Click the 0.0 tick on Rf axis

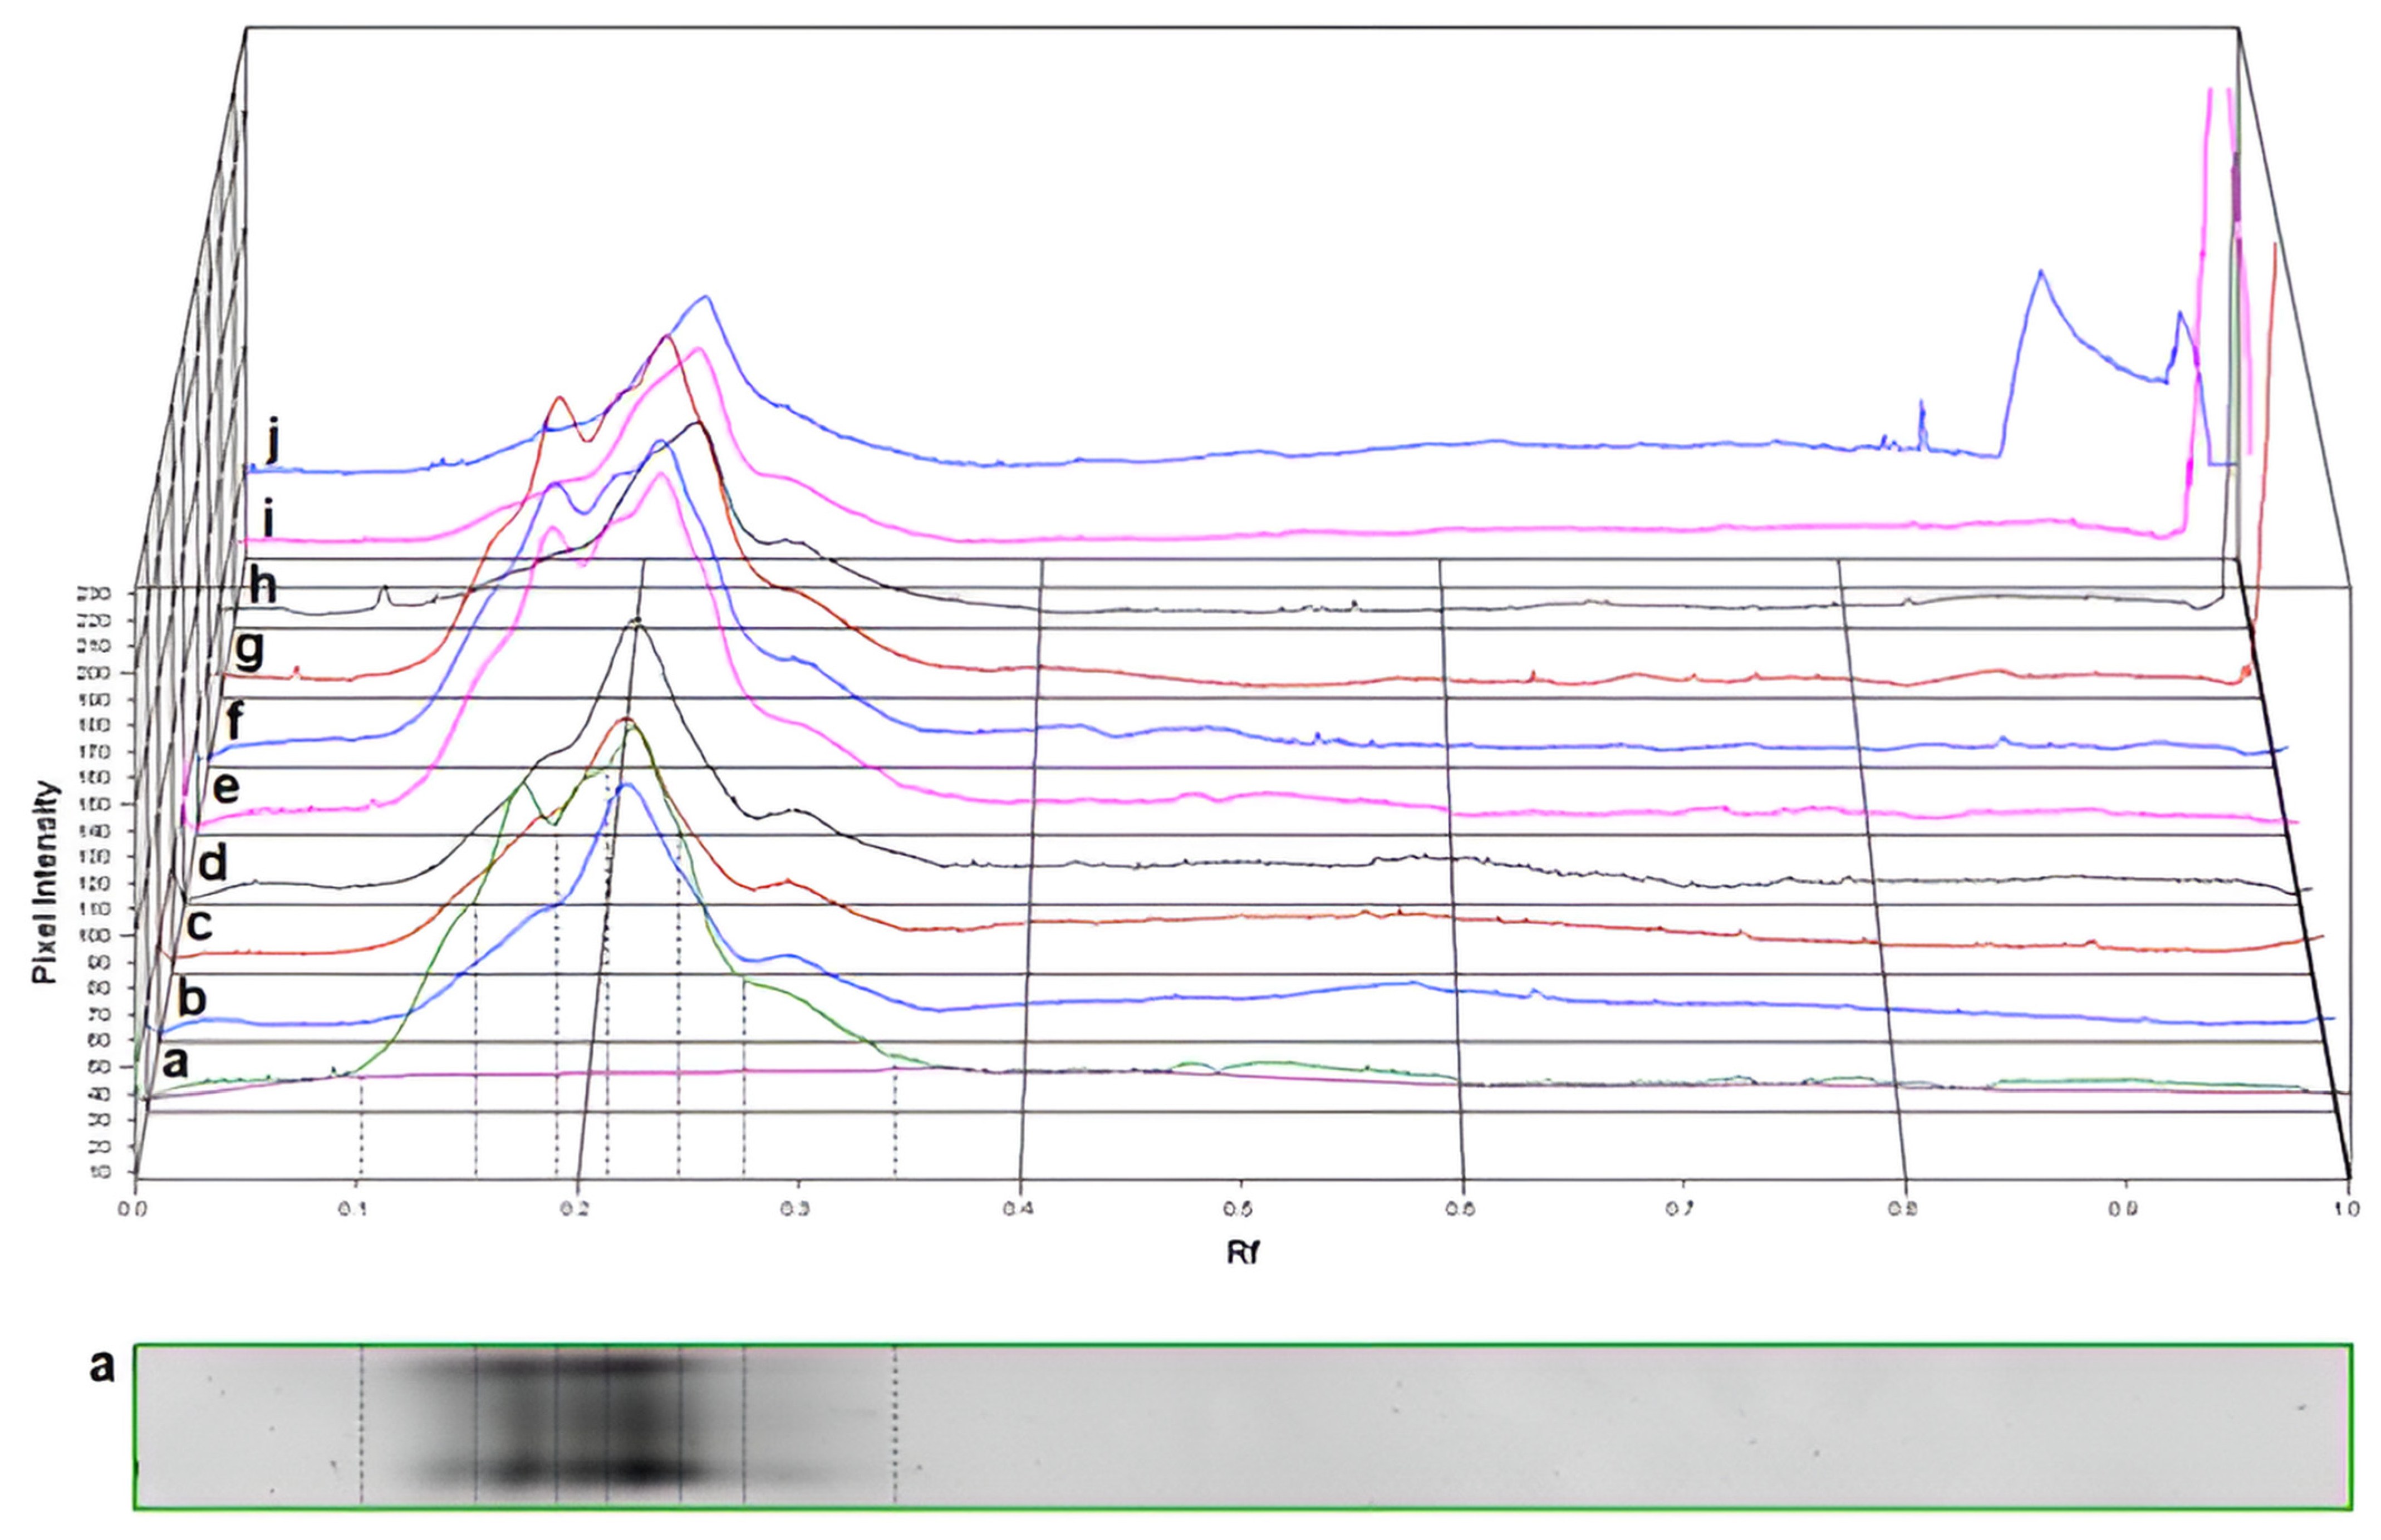pyautogui.click(x=133, y=1209)
